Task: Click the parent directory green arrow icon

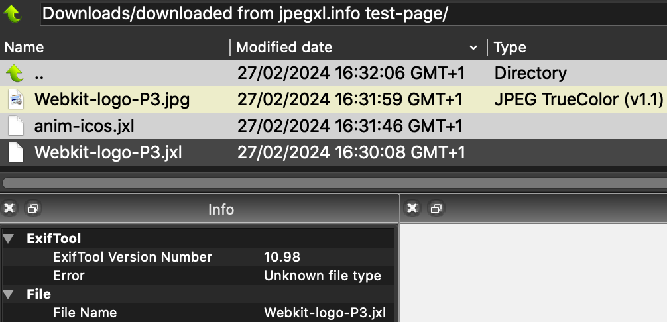Action: coord(15,73)
